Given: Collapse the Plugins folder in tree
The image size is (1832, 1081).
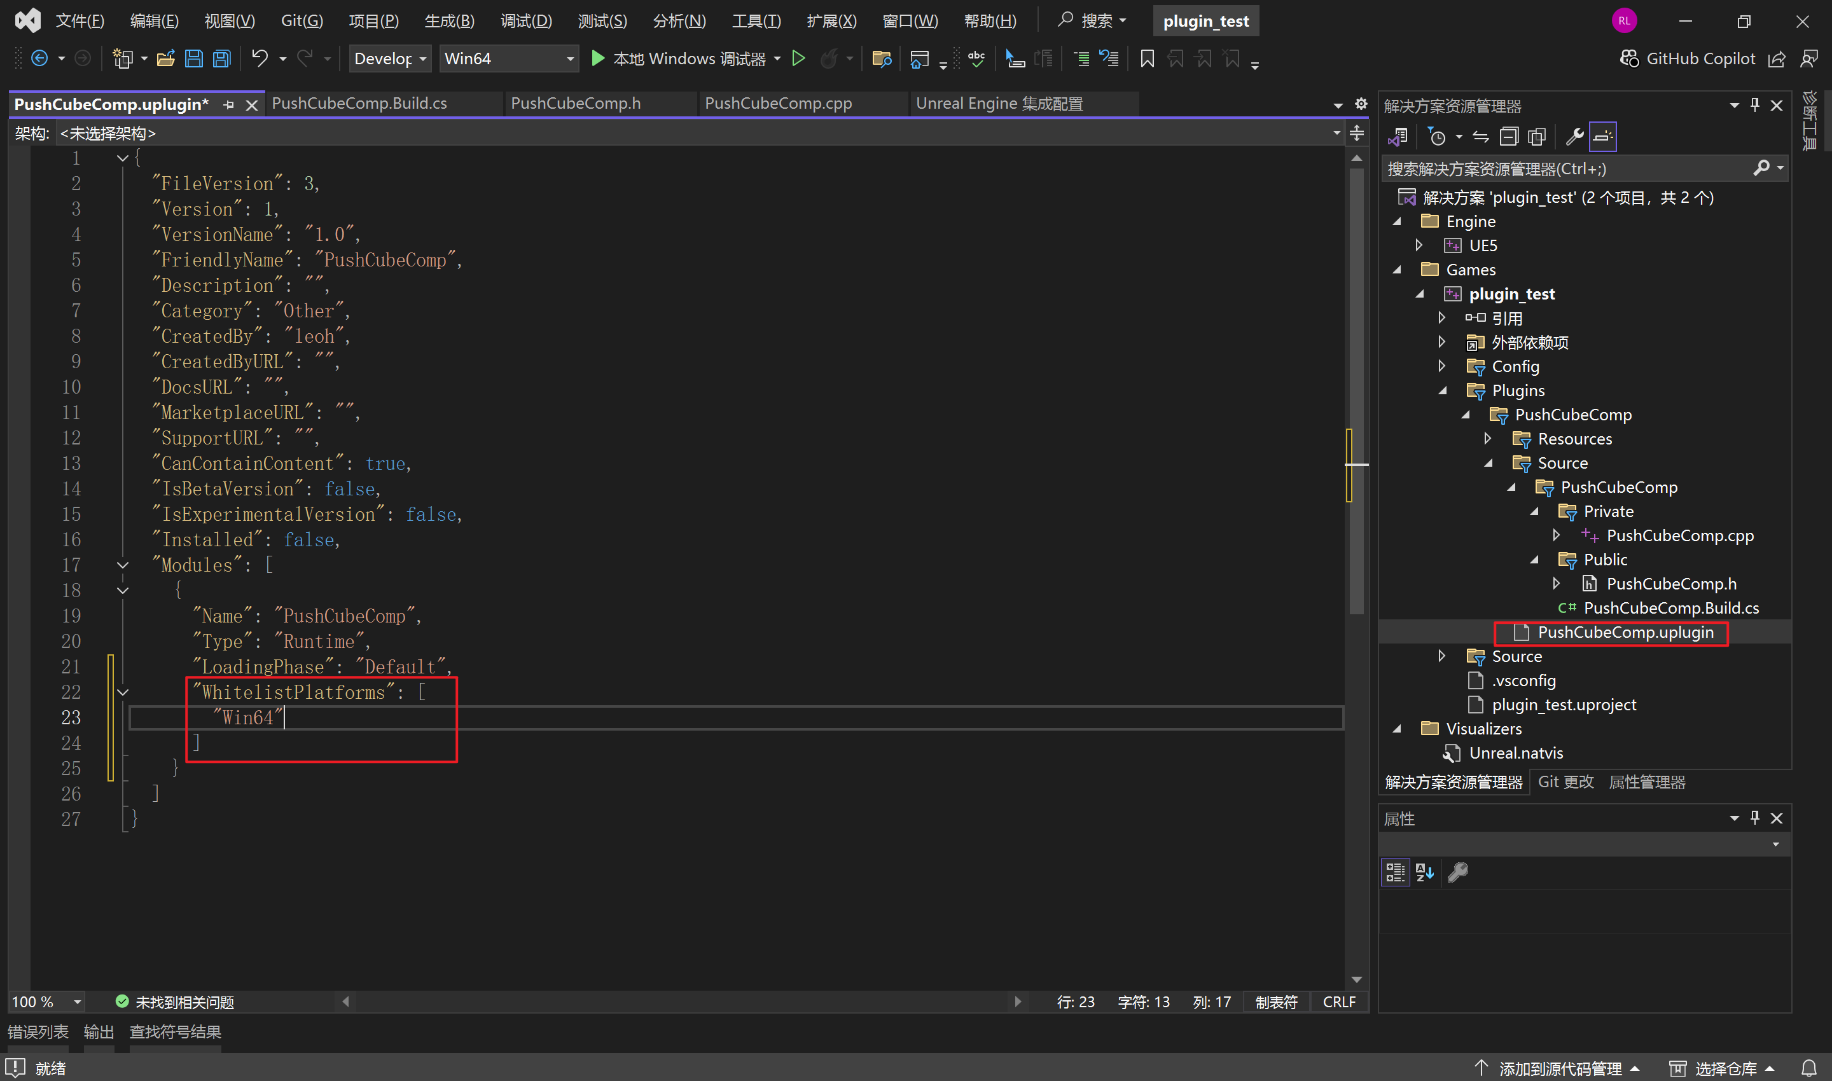Looking at the screenshot, I should click(x=1443, y=391).
